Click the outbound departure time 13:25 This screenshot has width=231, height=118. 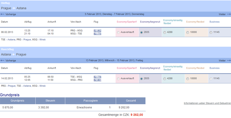27,30
